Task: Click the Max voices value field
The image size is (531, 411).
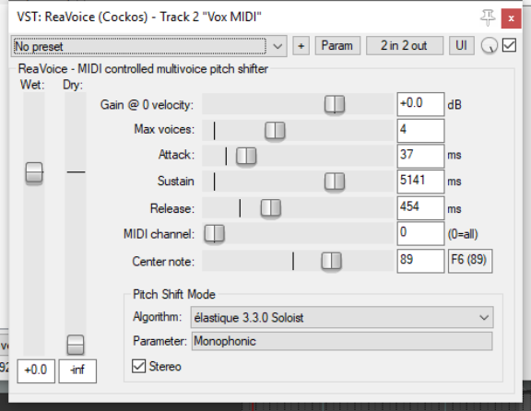Action: coord(420,130)
